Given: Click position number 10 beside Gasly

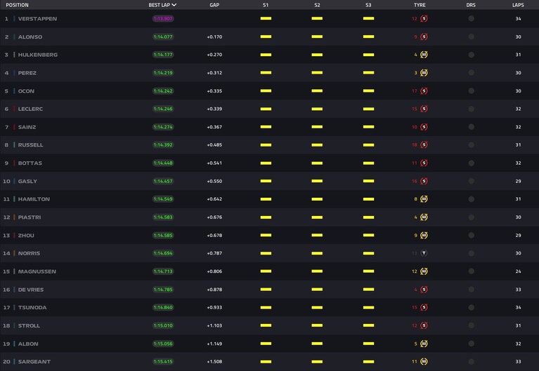Looking at the screenshot, I should point(6,181).
